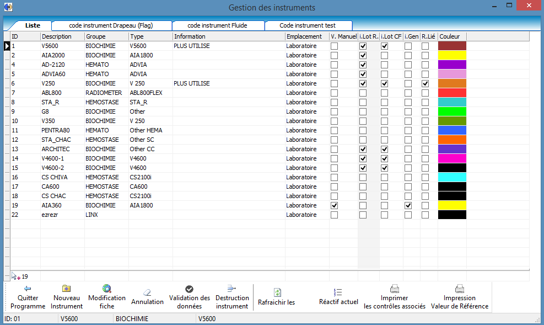Open code instrument Drapeau (Flag) tab

tap(111, 25)
